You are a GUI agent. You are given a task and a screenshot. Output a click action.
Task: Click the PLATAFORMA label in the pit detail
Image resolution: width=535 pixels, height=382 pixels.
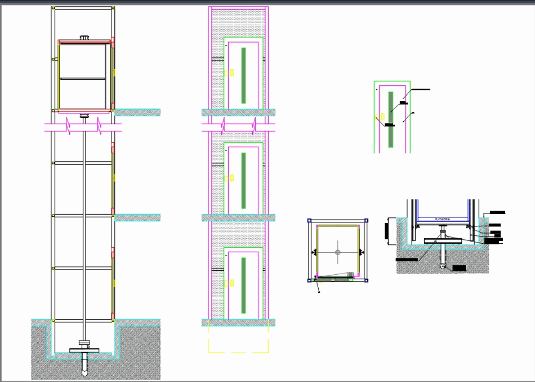click(x=443, y=220)
